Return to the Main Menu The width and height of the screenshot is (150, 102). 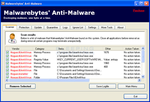tap(131, 86)
